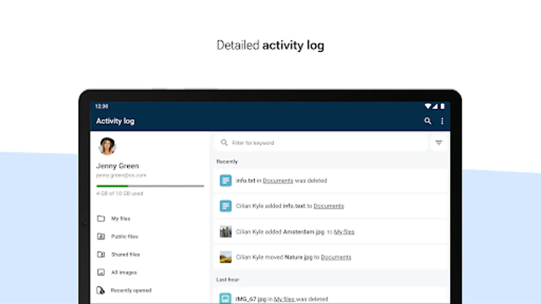Click the cellular signal status icon

click(435, 106)
